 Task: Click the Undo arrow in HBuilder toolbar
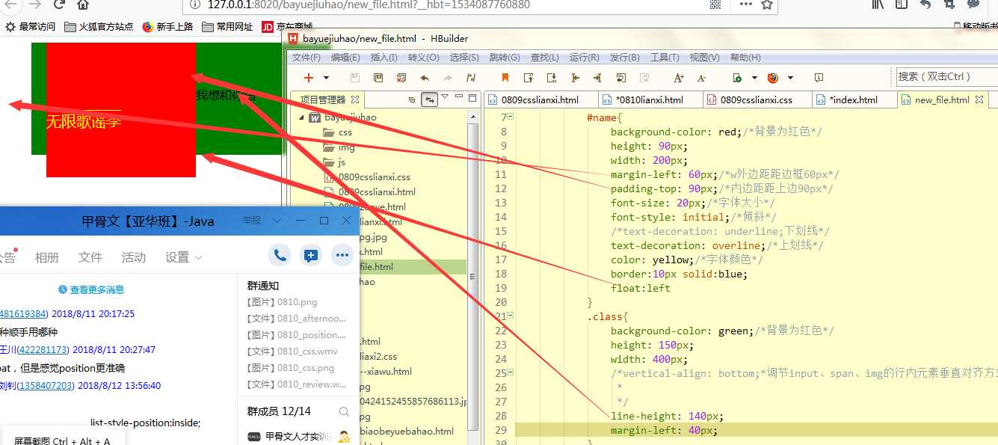pyautogui.click(x=425, y=78)
